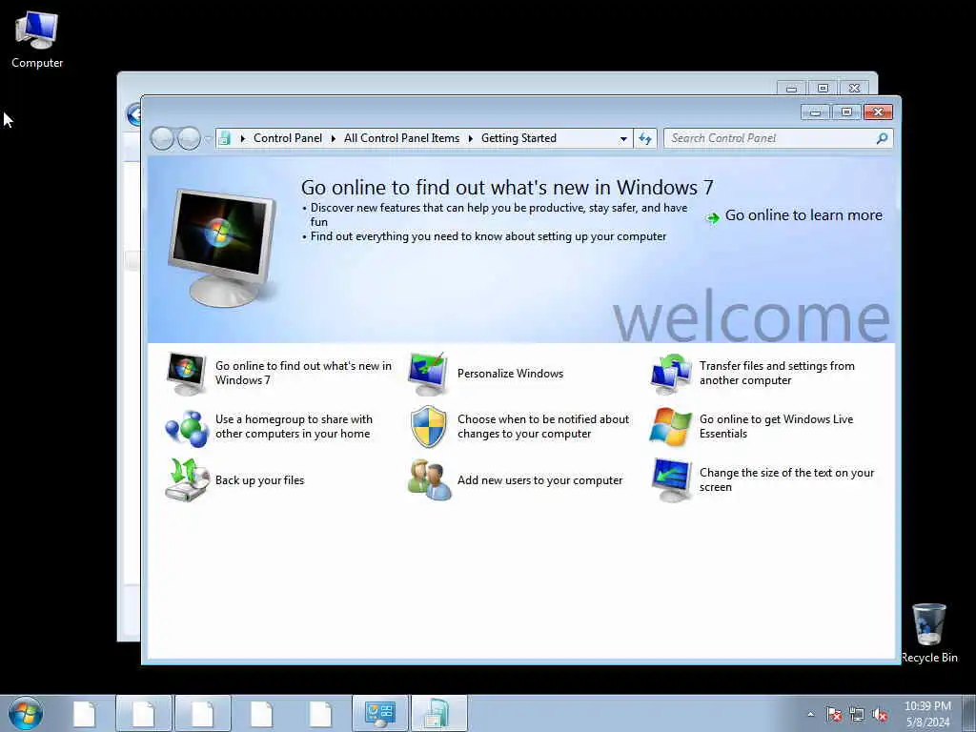
Task: Click the Forward navigation button in the front window
Action: (189, 138)
